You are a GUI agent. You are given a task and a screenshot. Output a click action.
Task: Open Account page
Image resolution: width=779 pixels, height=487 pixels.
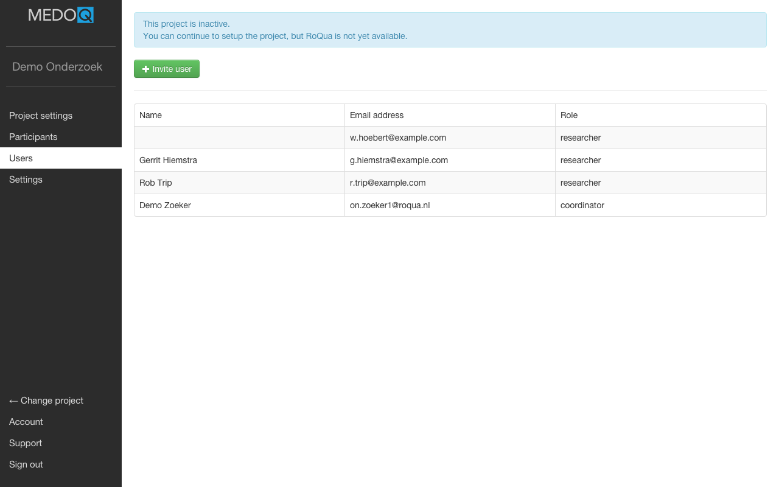(26, 422)
